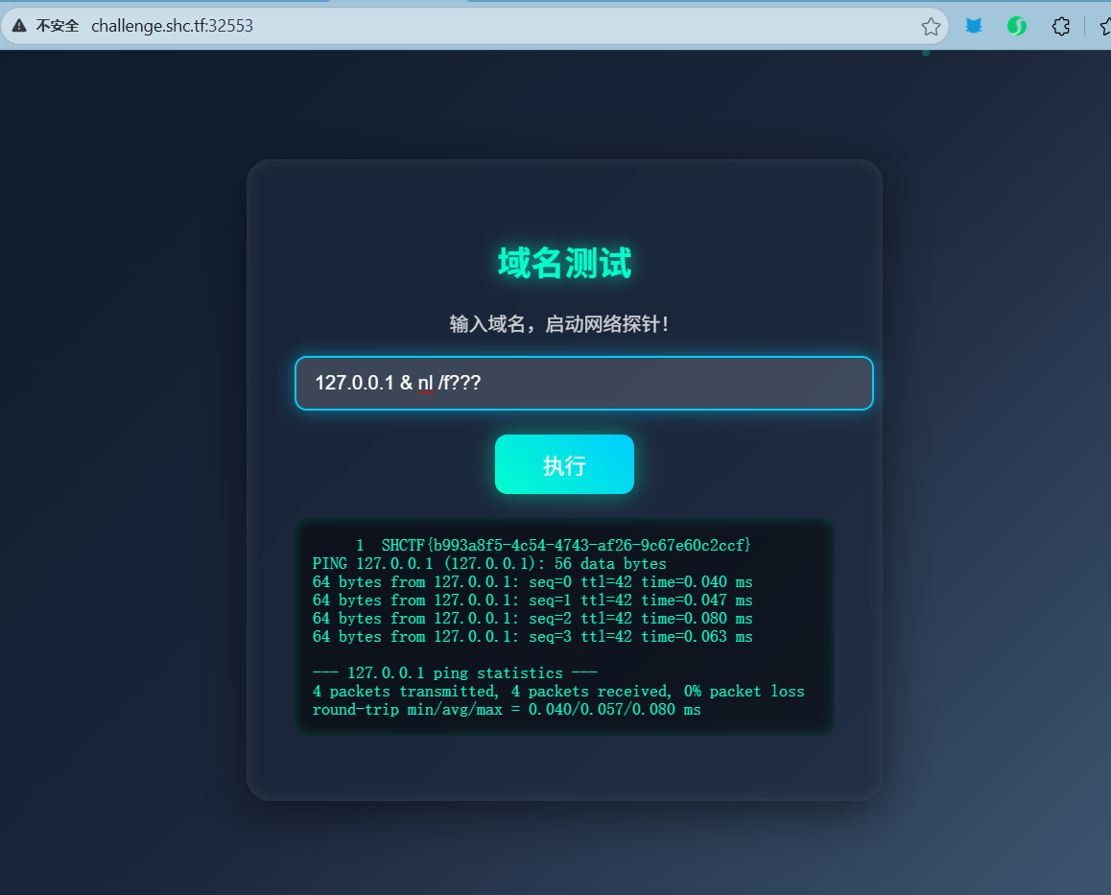1111x895 pixels.
Task: Click the not-secure warning triangle icon
Action: click(x=19, y=26)
